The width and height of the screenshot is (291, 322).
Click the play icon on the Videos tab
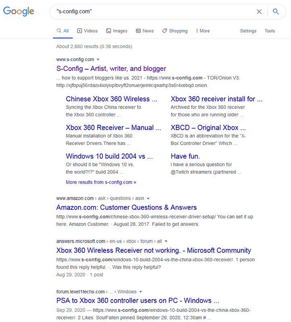79,31
